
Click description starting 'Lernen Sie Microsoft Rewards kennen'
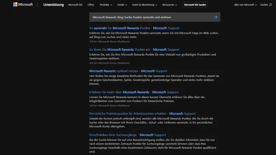pyautogui.click(x=147, y=99)
